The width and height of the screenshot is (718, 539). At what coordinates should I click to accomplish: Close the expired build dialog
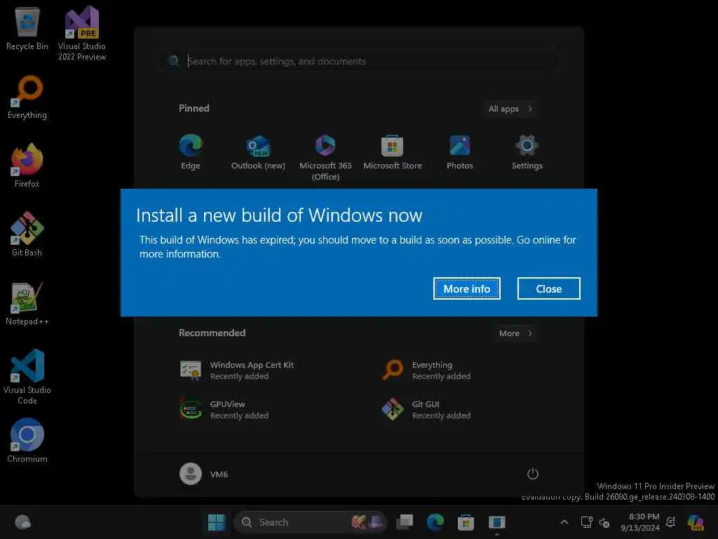pyautogui.click(x=548, y=288)
